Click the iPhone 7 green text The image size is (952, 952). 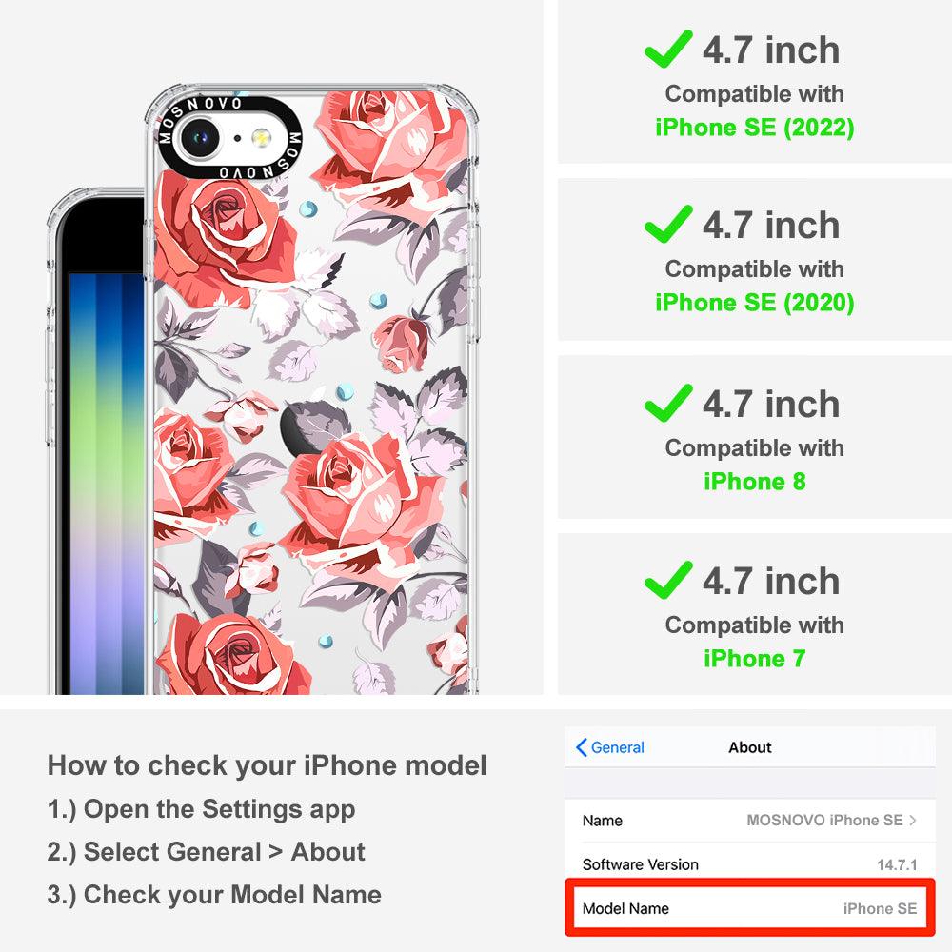pyautogui.click(x=755, y=658)
